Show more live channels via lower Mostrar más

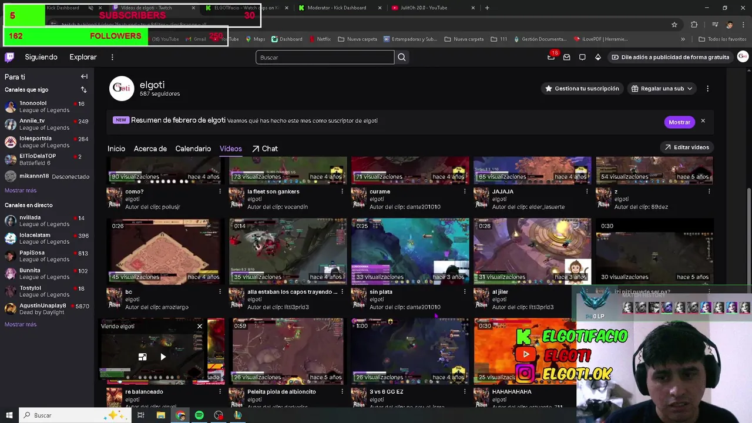(21, 324)
